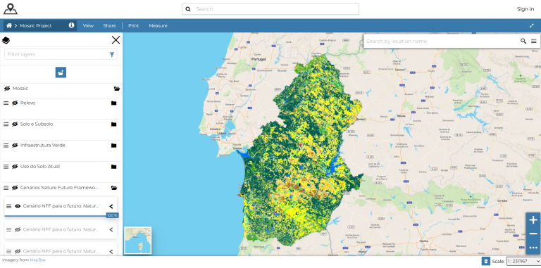Select the Uso do Solo Atual label
This screenshot has height=268, width=541.
click(40, 167)
